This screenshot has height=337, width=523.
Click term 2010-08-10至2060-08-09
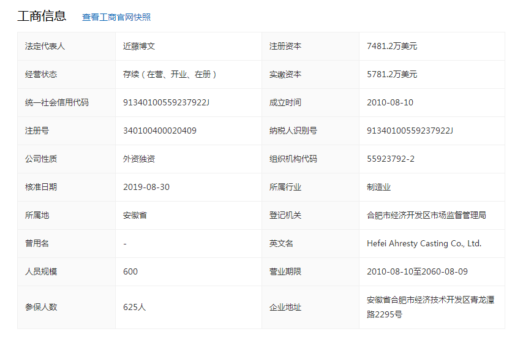pos(417,271)
